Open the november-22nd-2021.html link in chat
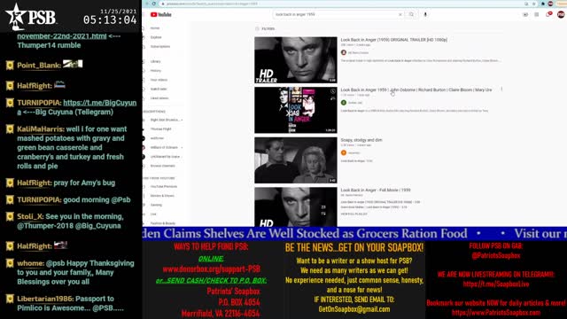Image resolution: width=567 pixels, height=319 pixels. point(62,36)
